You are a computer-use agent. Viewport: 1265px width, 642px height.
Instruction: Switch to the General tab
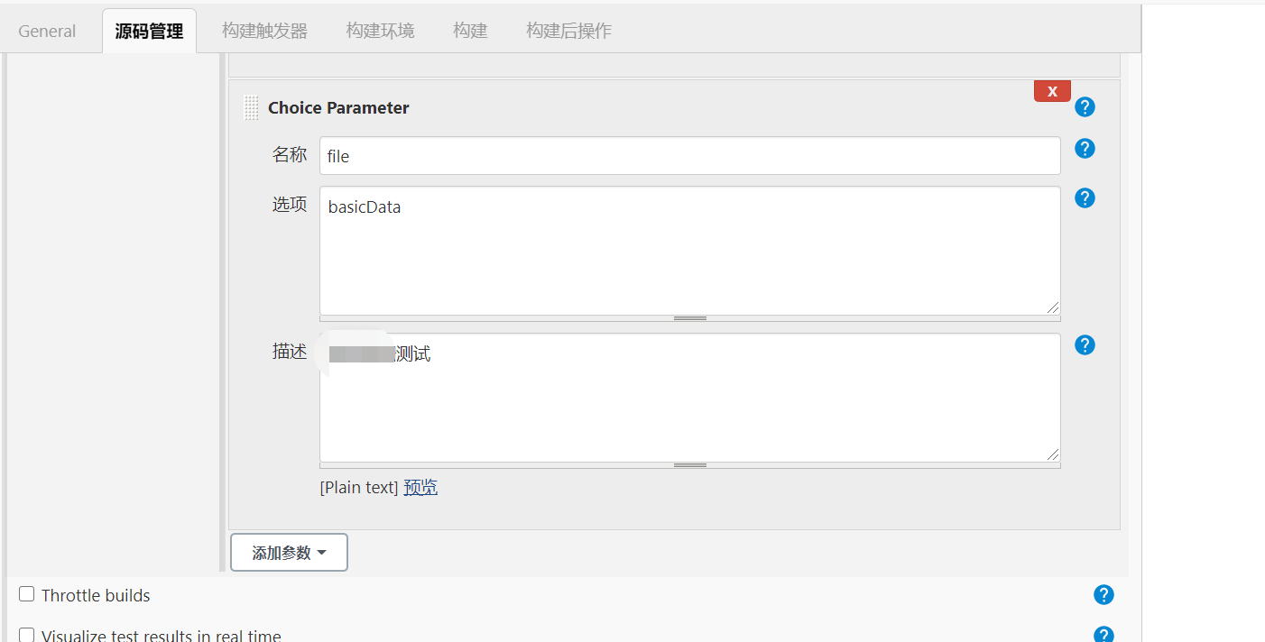tap(47, 31)
